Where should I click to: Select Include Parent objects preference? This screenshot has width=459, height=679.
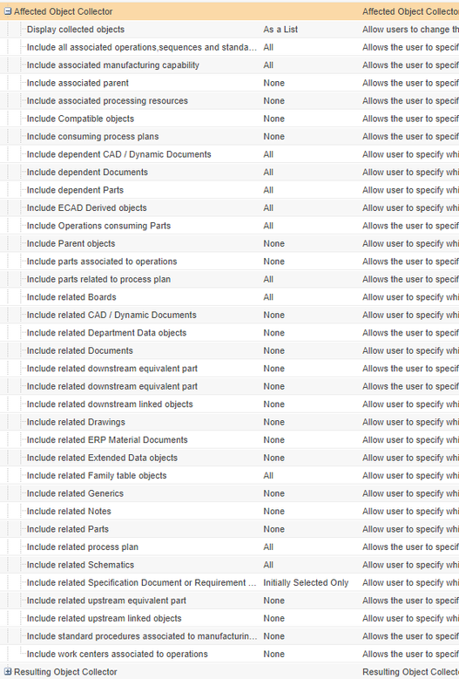(71, 243)
